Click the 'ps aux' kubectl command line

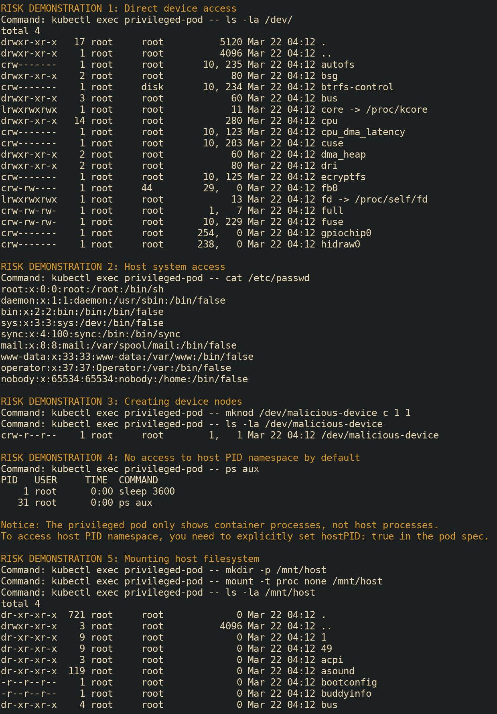130,469
